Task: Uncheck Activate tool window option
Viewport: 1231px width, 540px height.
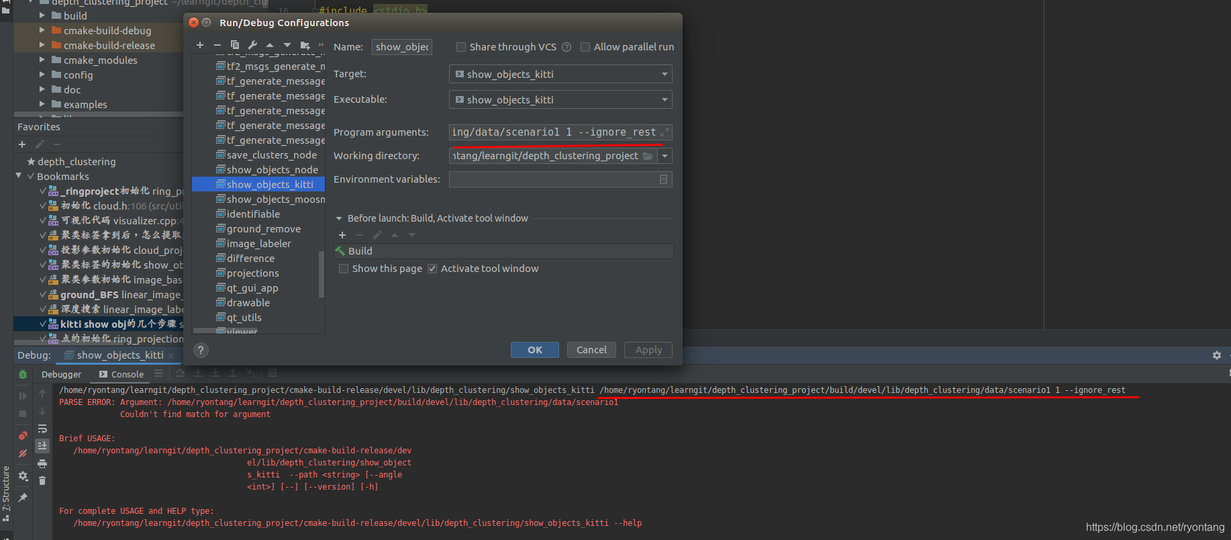Action: click(432, 269)
